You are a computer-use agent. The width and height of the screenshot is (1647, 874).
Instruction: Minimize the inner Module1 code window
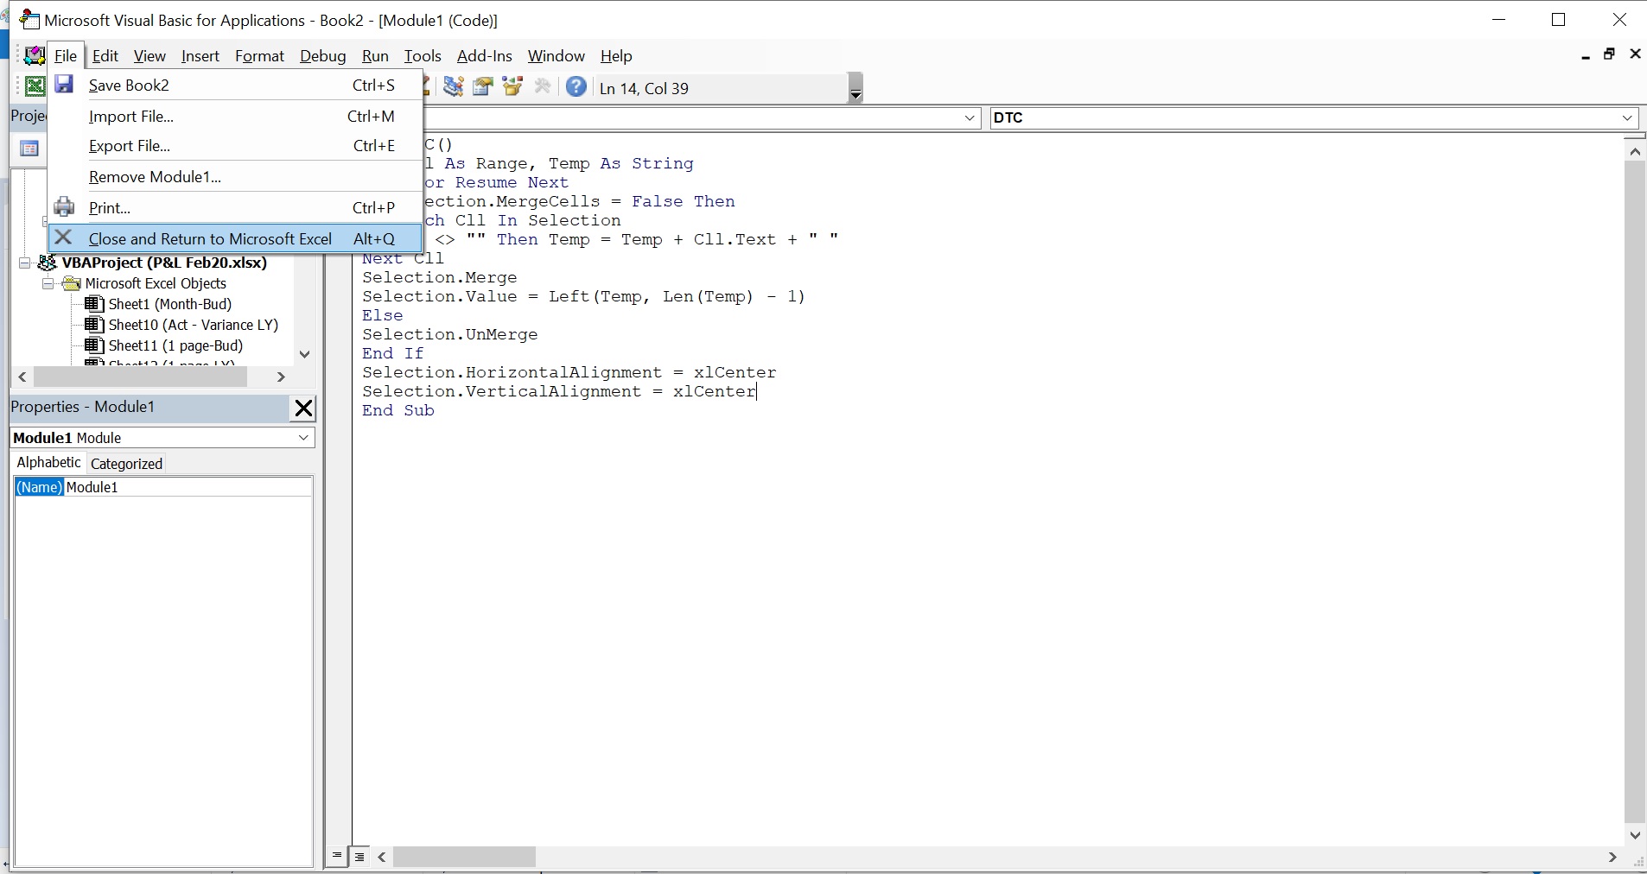[1586, 54]
